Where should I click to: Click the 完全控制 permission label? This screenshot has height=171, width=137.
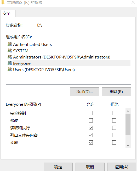18,113
